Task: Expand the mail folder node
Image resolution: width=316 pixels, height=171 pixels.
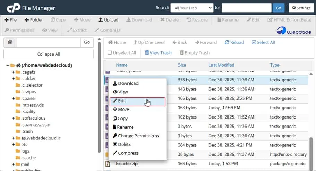Action: [x=13, y=164]
